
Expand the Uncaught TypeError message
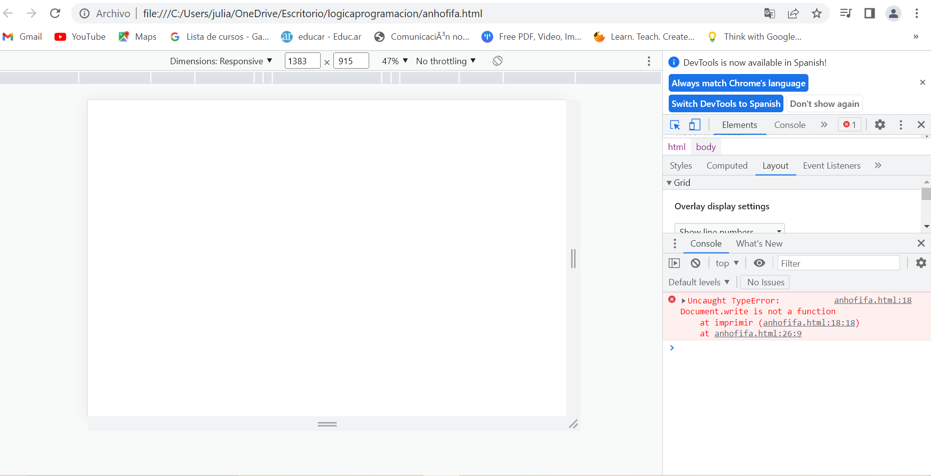click(x=683, y=301)
